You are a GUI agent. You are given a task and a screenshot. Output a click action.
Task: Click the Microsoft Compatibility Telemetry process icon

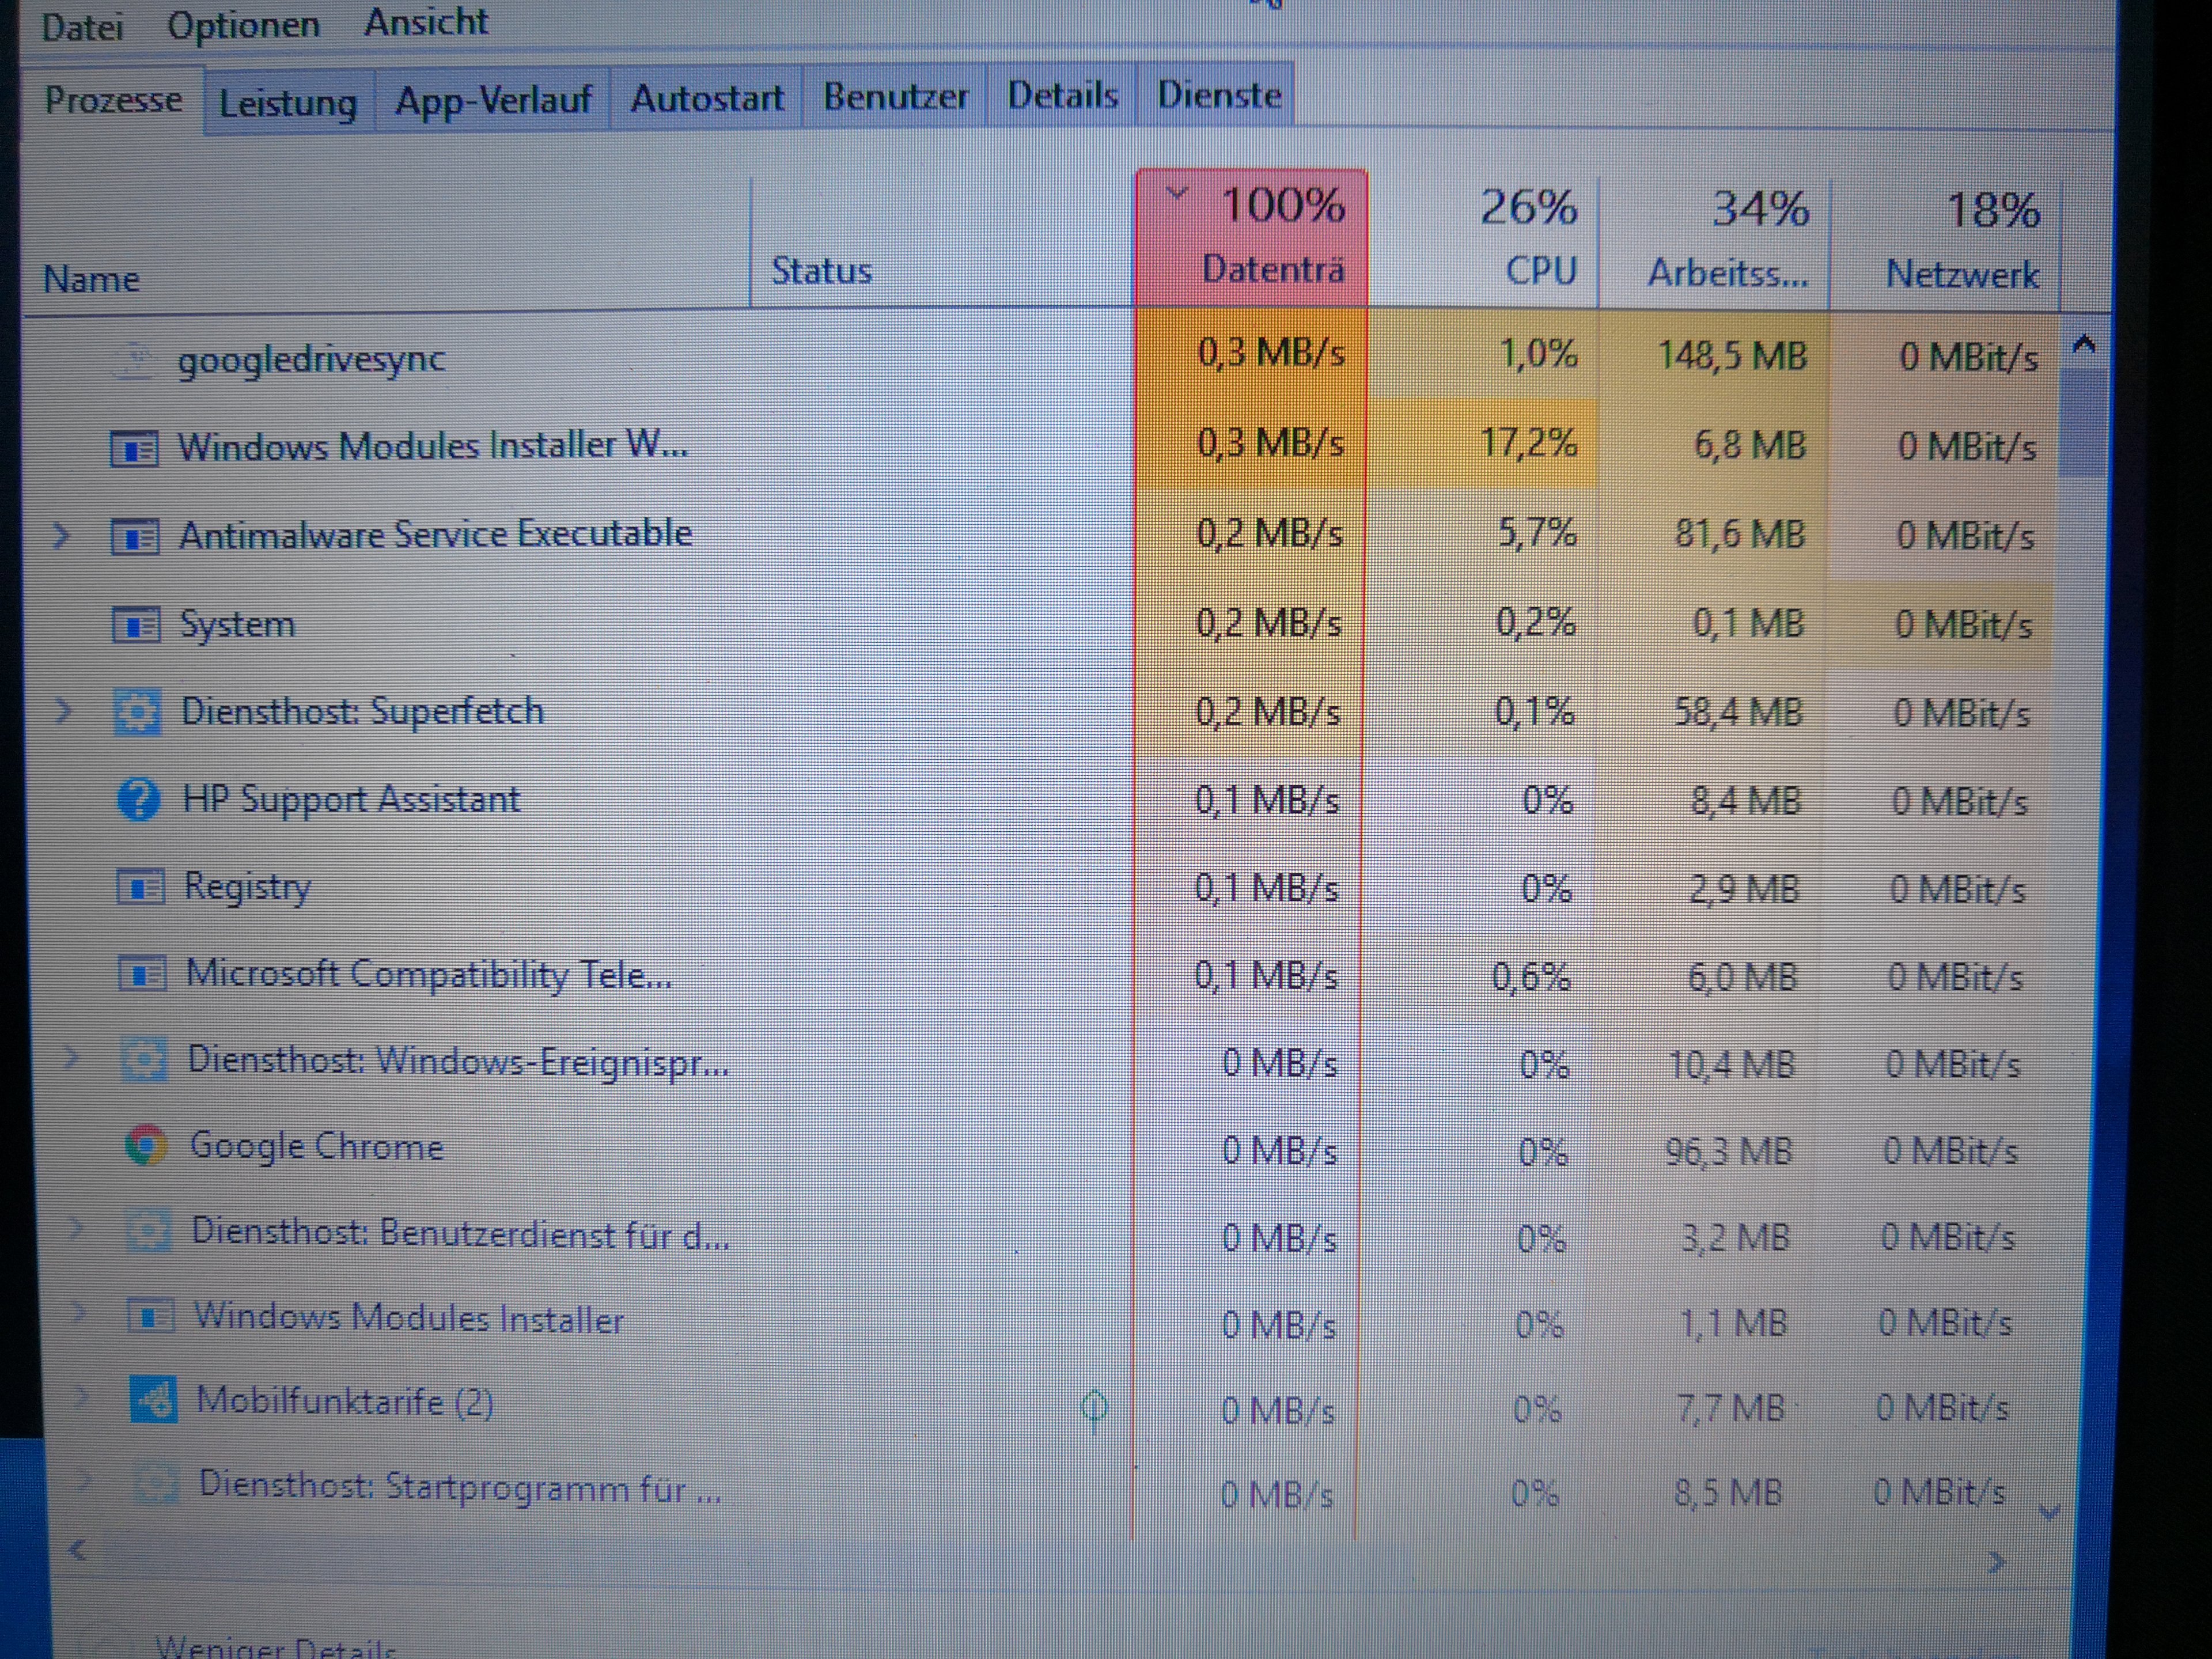click(x=142, y=974)
